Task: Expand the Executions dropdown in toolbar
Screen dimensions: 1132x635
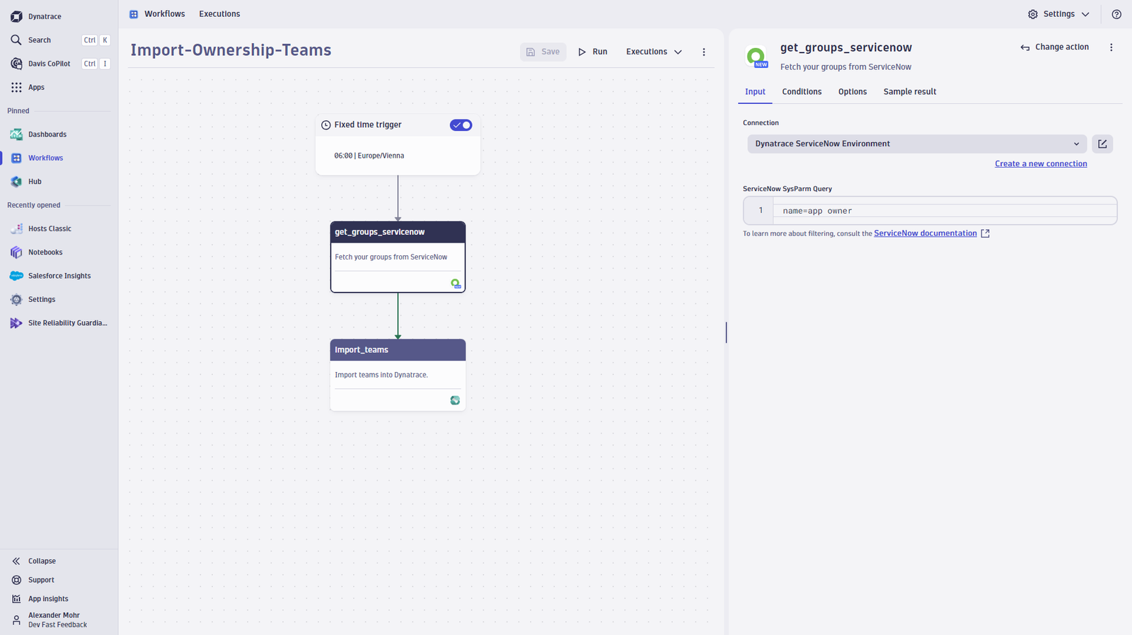Action: (x=654, y=52)
